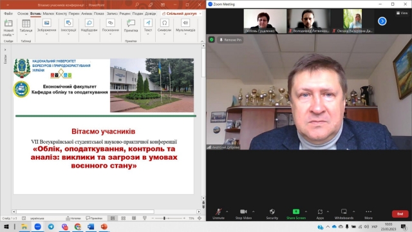This screenshot has height=232, width=412.
Task: Click the green Share Screen icon
Action: [296, 211]
